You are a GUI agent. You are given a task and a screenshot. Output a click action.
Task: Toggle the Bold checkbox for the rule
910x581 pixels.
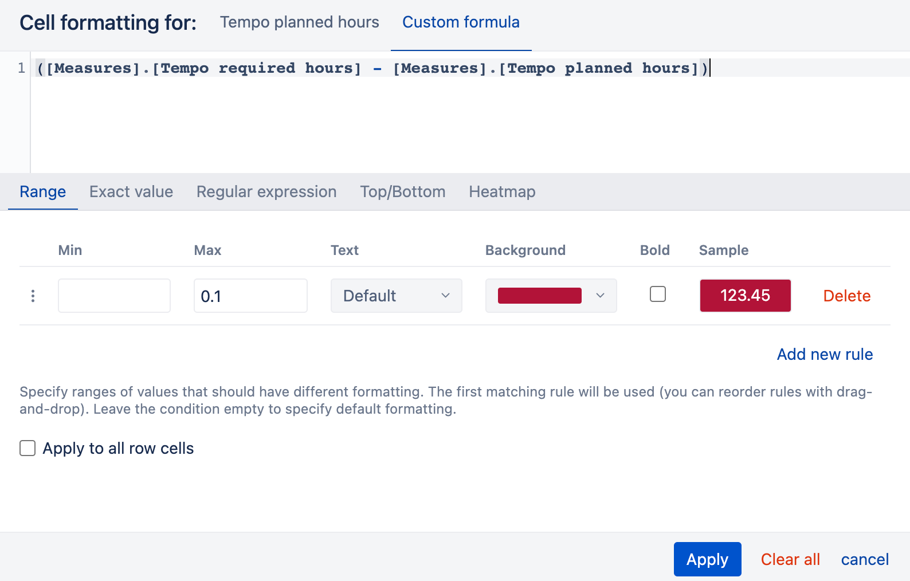(x=658, y=295)
